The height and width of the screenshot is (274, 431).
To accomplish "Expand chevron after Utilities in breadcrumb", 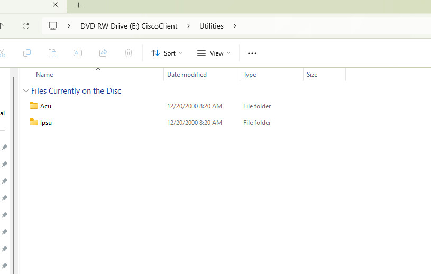I will (x=235, y=26).
